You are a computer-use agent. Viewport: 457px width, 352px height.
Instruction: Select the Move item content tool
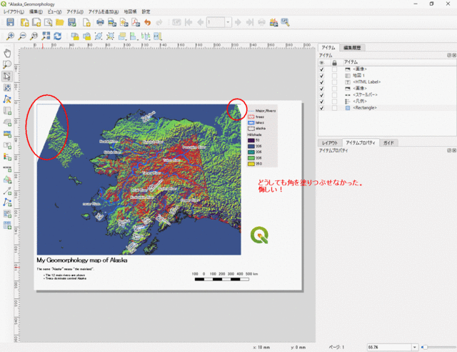(x=7, y=87)
